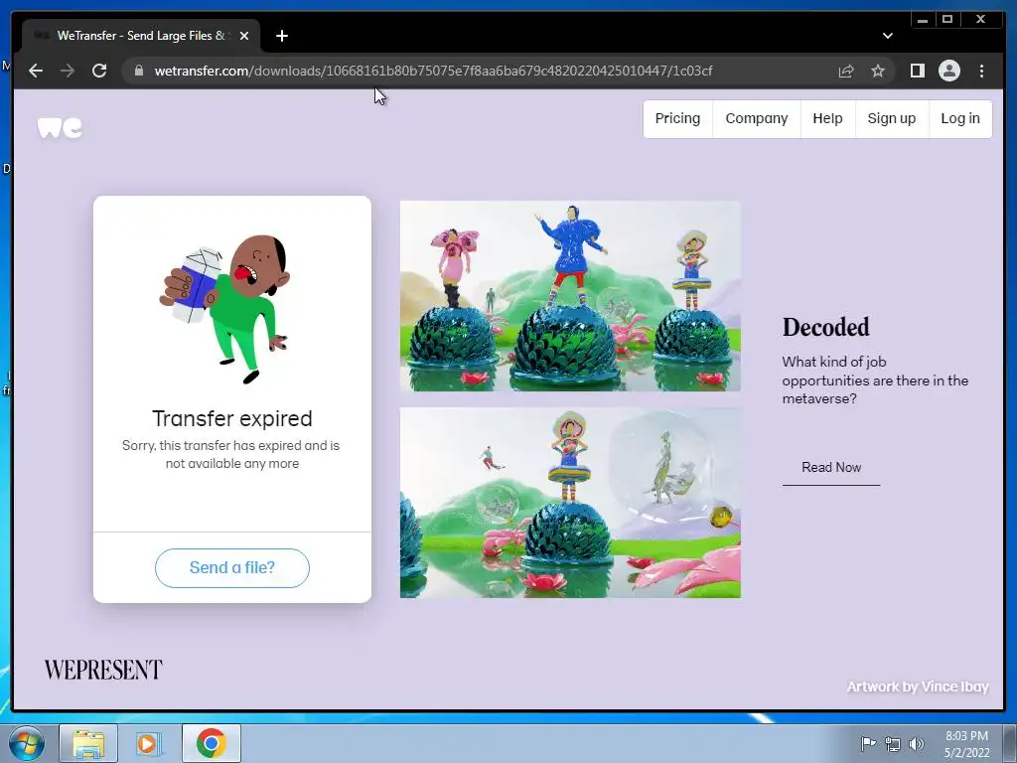Click the network tray icon
Image resolution: width=1017 pixels, height=763 pixels.
click(x=893, y=744)
